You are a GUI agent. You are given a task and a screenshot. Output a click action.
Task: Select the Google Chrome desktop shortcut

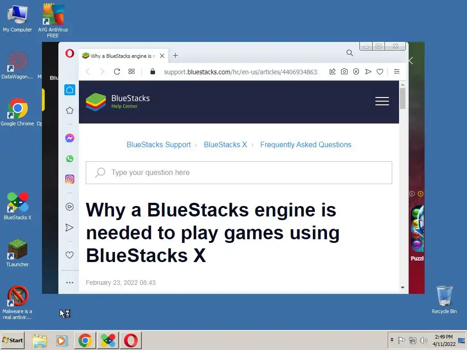point(17,112)
